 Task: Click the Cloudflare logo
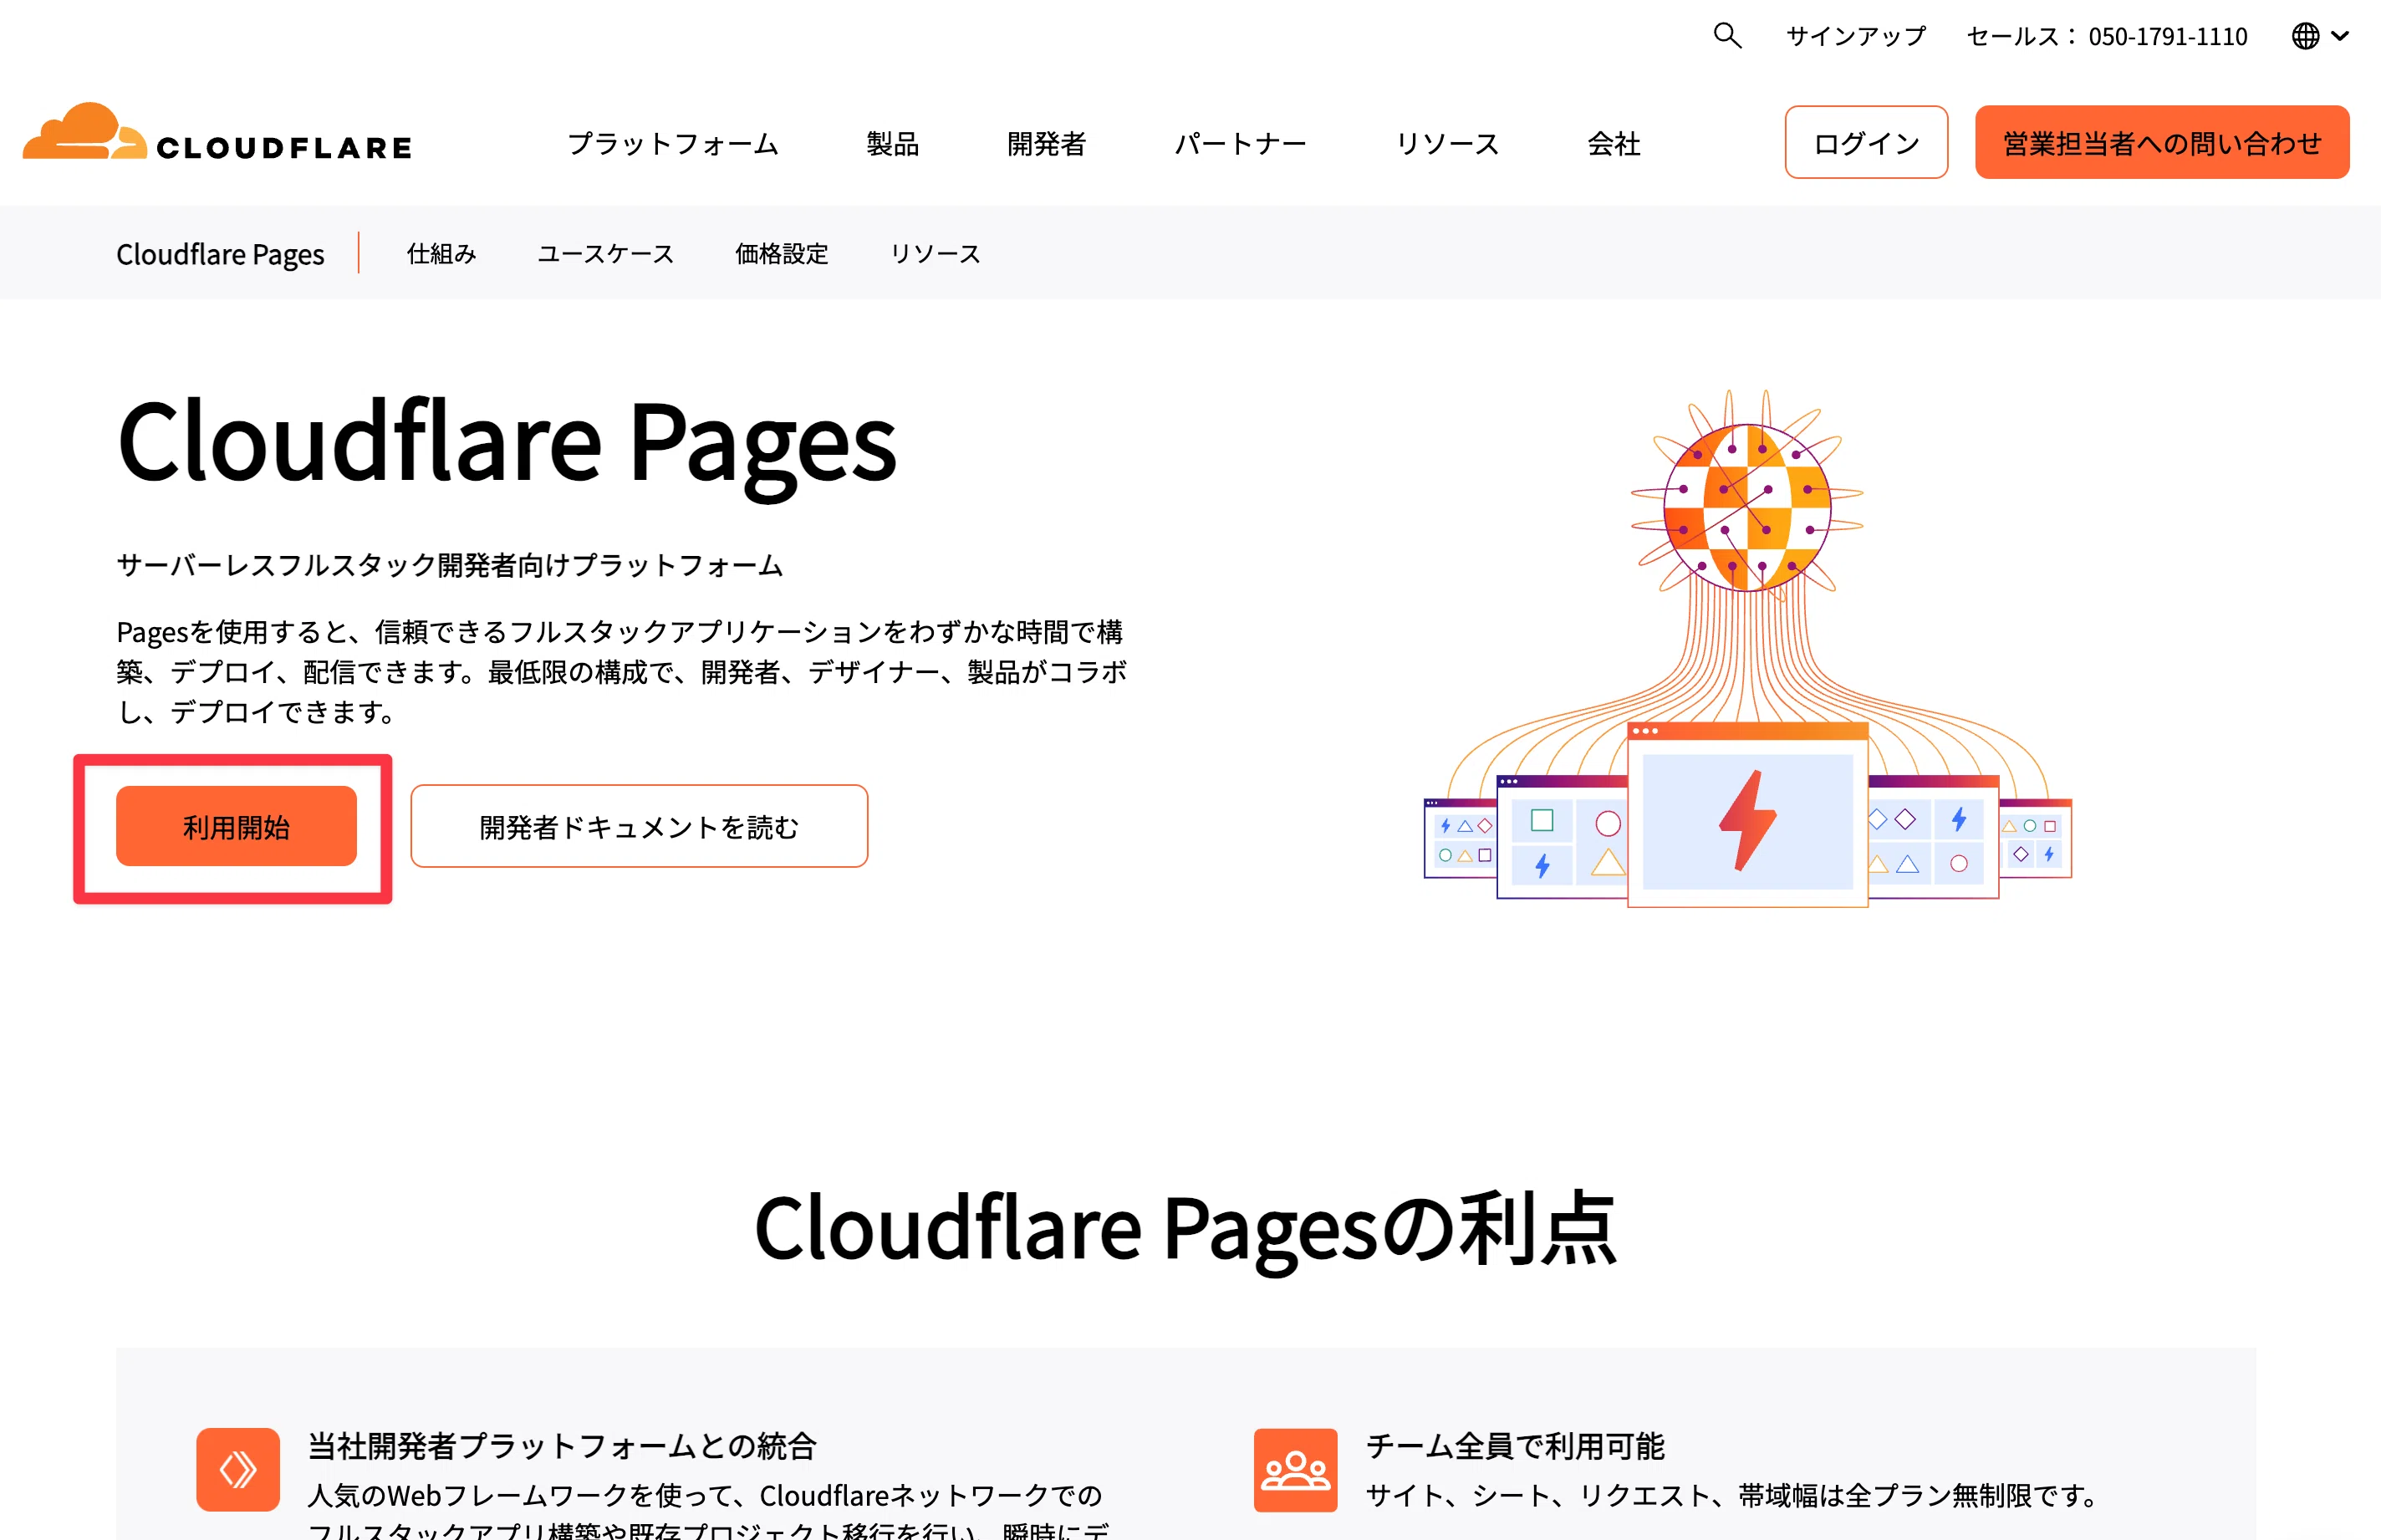pyautogui.click(x=217, y=133)
